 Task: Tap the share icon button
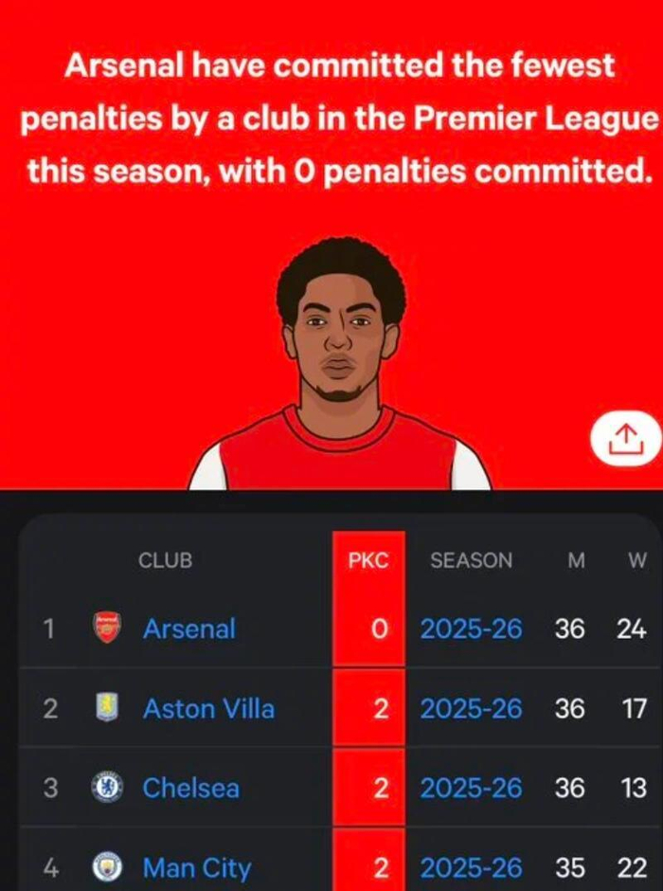click(626, 439)
